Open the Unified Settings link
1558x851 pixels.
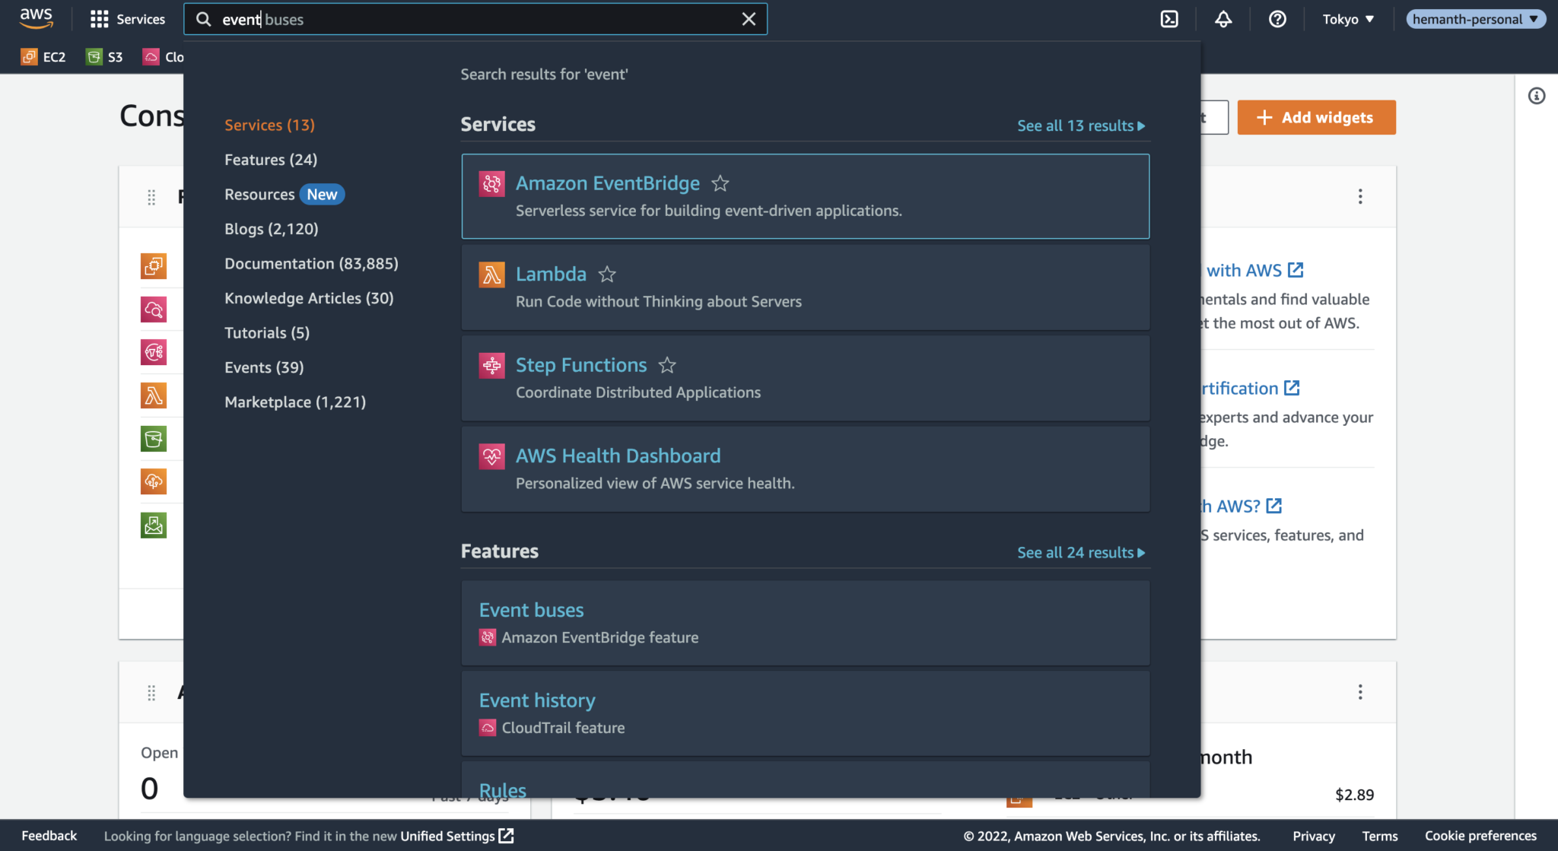coord(447,835)
